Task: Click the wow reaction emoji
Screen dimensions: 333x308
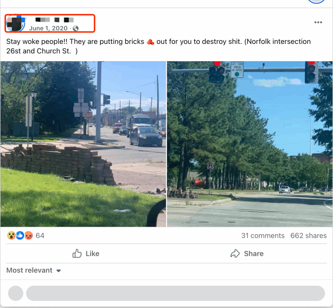Action: 11,235
